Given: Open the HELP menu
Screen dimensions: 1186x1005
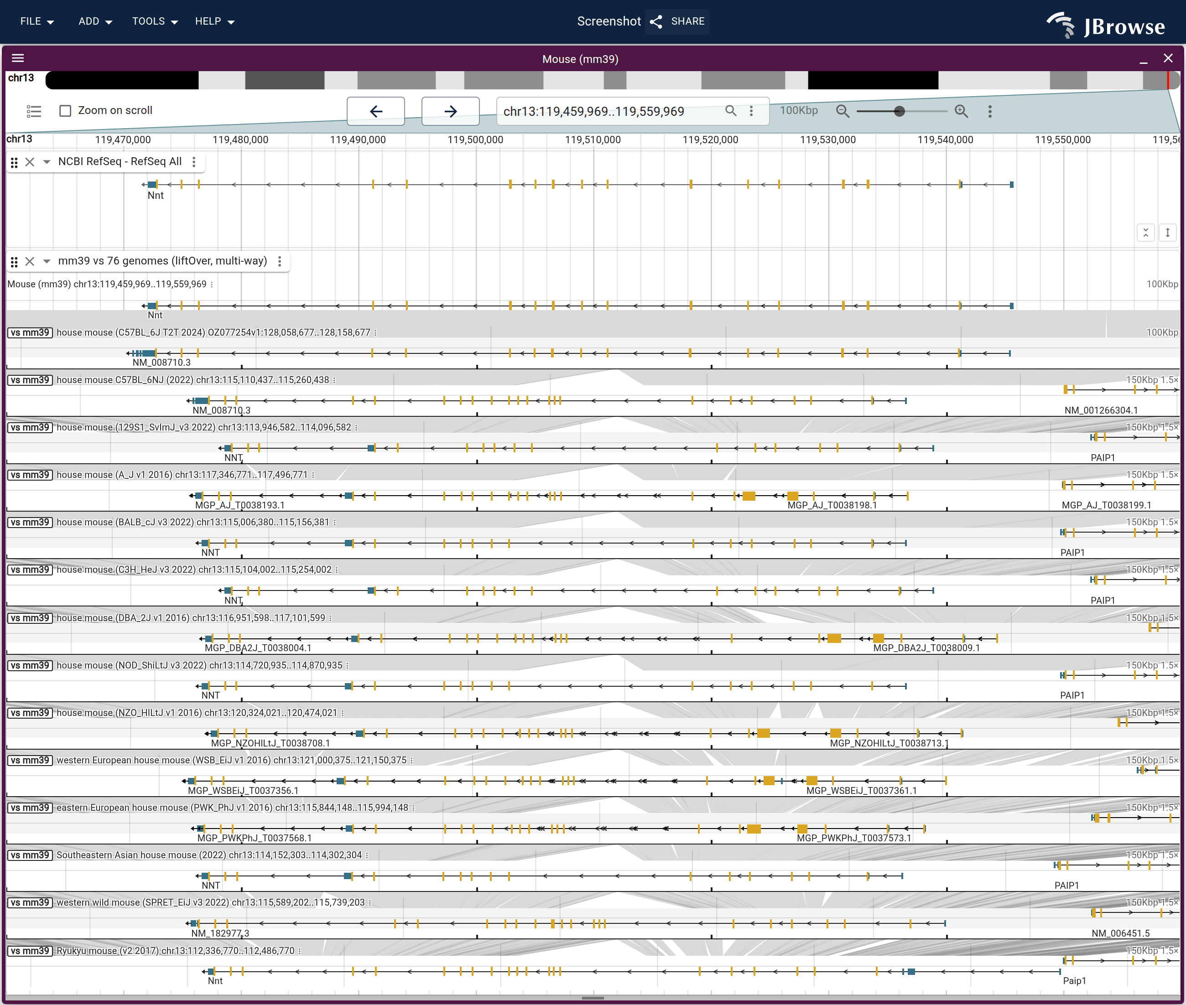Looking at the screenshot, I should pos(215,21).
